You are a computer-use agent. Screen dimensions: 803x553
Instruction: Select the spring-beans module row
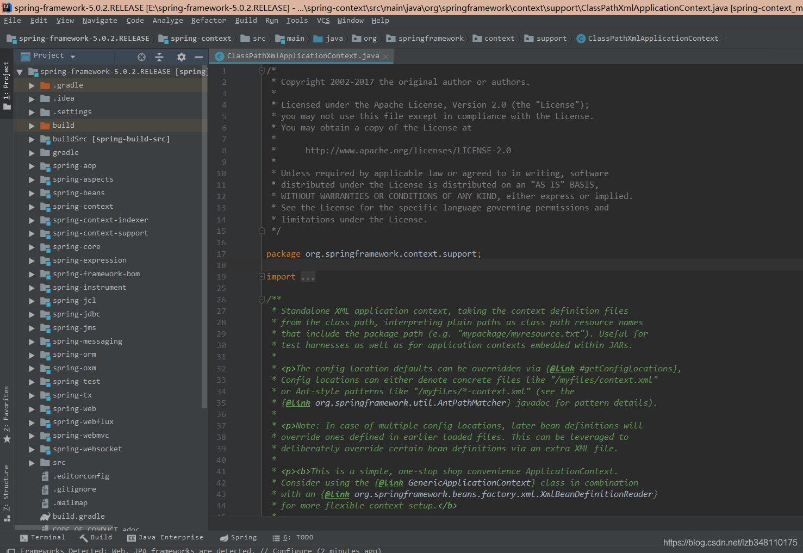tap(110, 193)
